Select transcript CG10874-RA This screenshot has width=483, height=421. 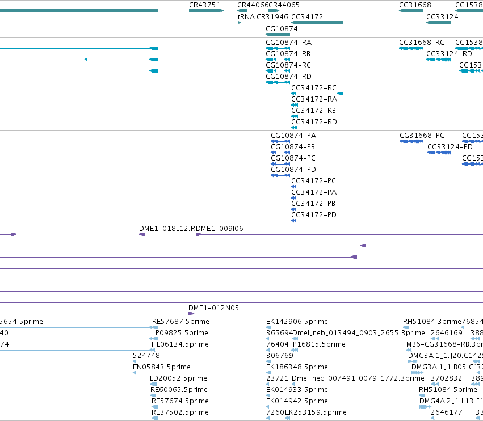click(x=278, y=48)
